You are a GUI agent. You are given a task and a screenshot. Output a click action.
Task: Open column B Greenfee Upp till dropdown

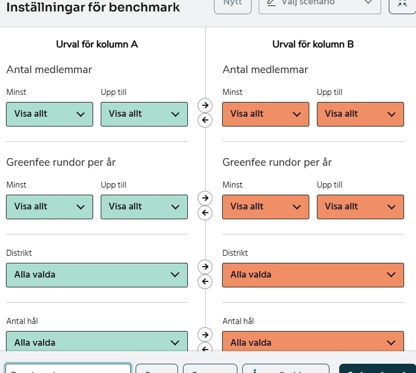[360, 207]
